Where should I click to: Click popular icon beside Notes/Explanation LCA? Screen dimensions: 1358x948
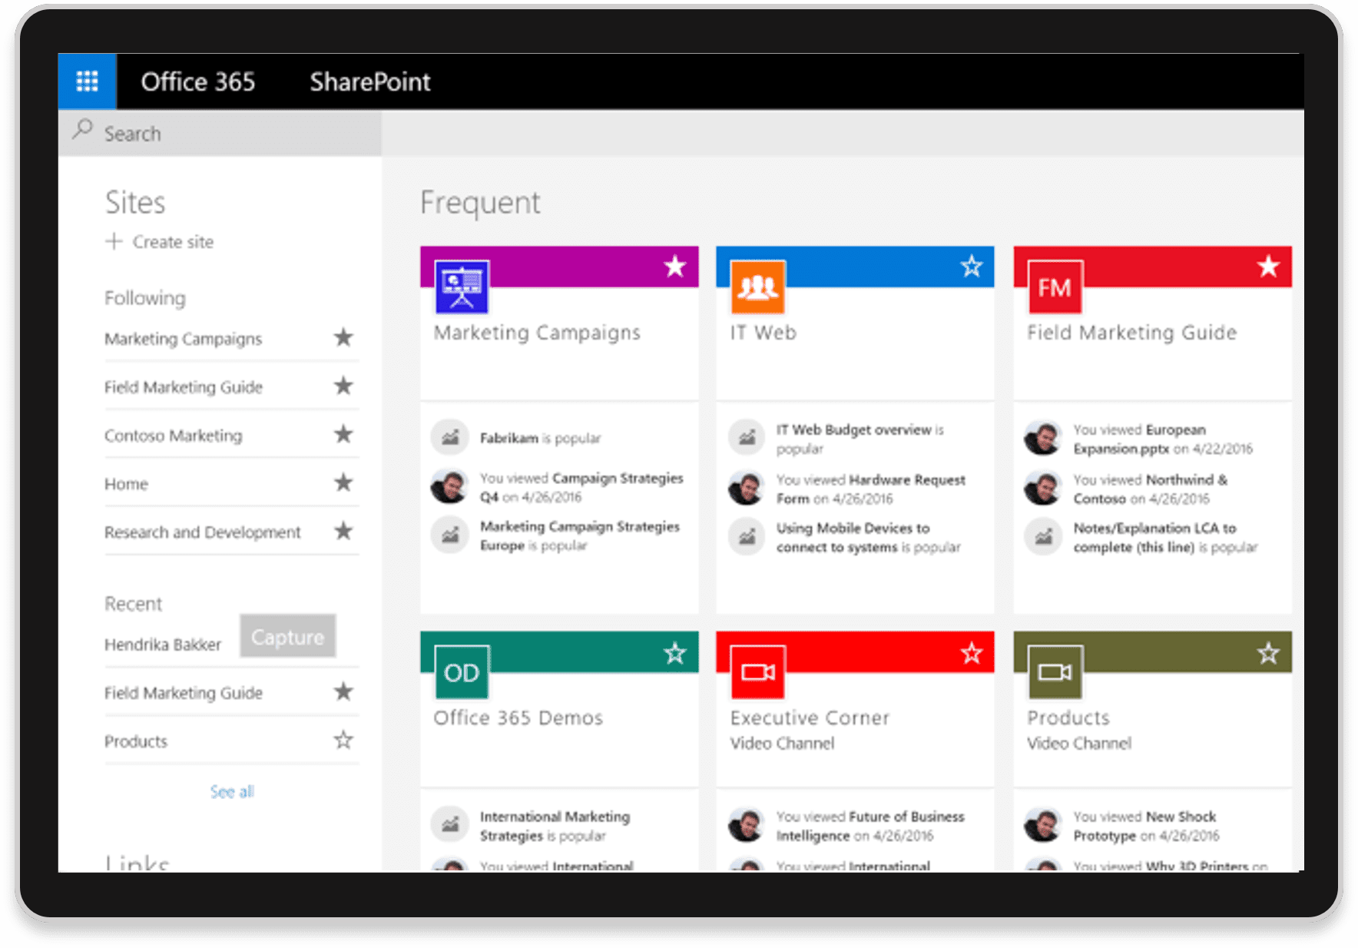pyautogui.click(x=1043, y=535)
